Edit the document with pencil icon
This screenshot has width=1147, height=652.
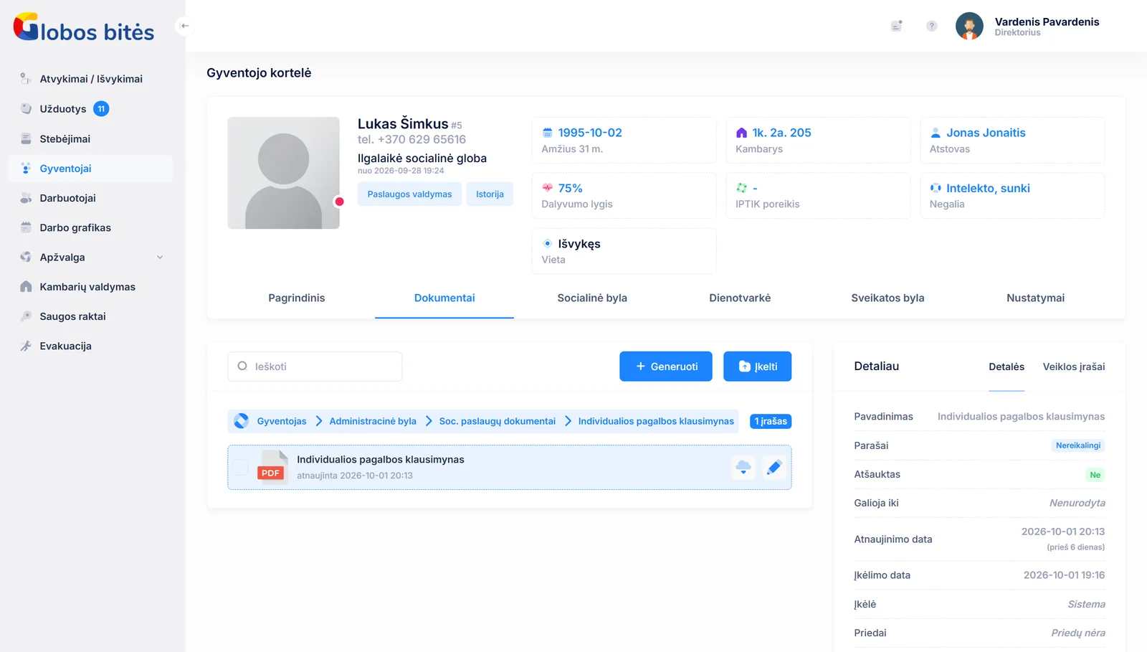coord(774,468)
